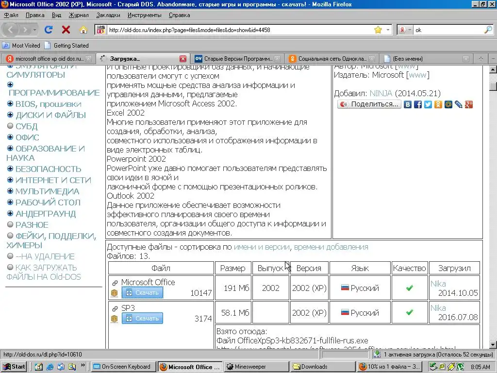Click the page scrollbar down arrow

[x=493, y=344]
